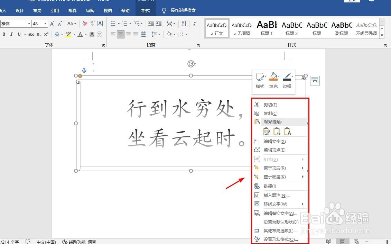Open the 布局 ribbon tab
This screenshot has height=244, width=391.
coord(37,10)
